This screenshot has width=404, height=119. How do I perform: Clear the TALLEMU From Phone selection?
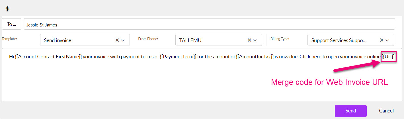(249, 40)
